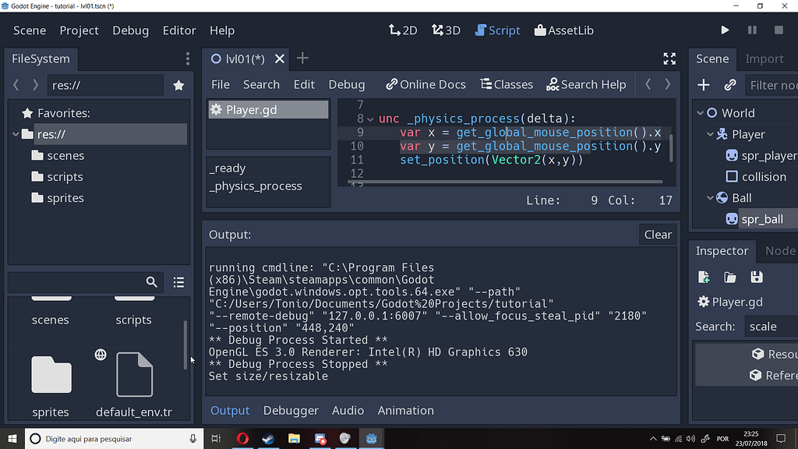This screenshot has width=798, height=449.
Task: Click the res:// path field
Action: [105, 85]
